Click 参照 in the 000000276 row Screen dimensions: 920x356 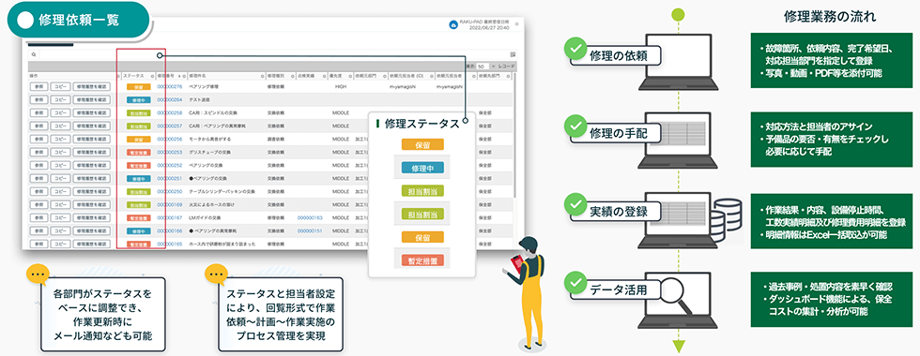(x=38, y=86)
